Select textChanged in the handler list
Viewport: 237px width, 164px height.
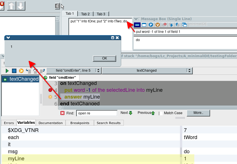coord(20,79)
